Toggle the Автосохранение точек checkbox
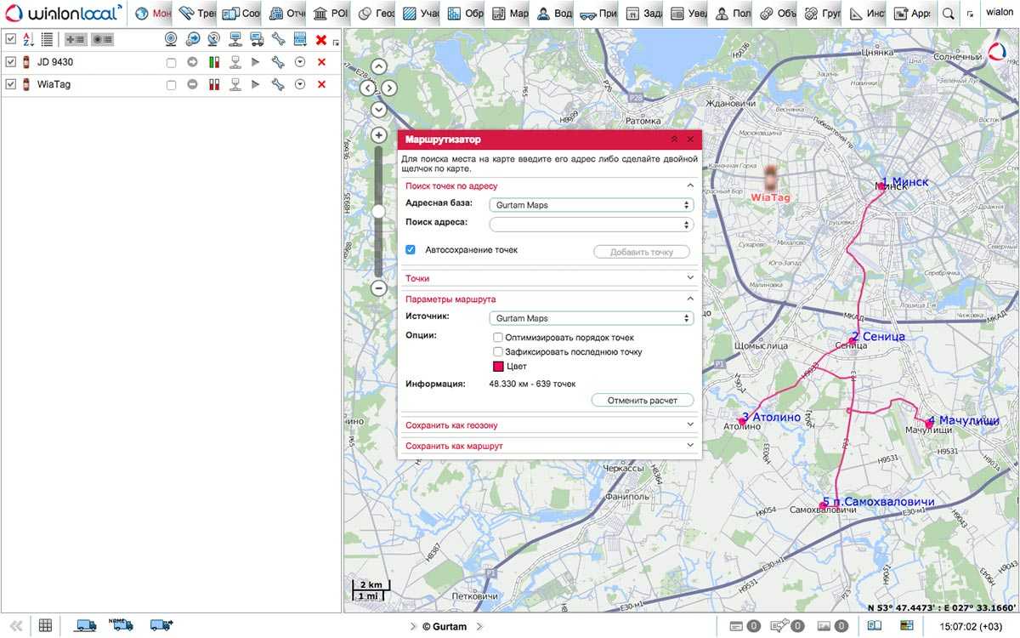 (x=411, y=250)
